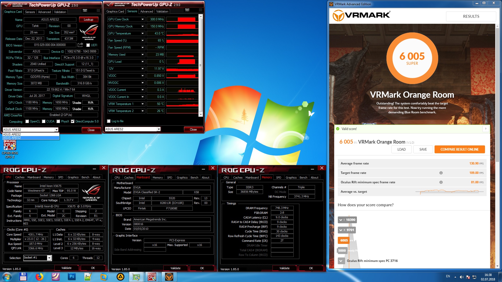Open GPU Temperature sensor dropdown
Screen dimensions: 502x282
click(x=142, y=33)
